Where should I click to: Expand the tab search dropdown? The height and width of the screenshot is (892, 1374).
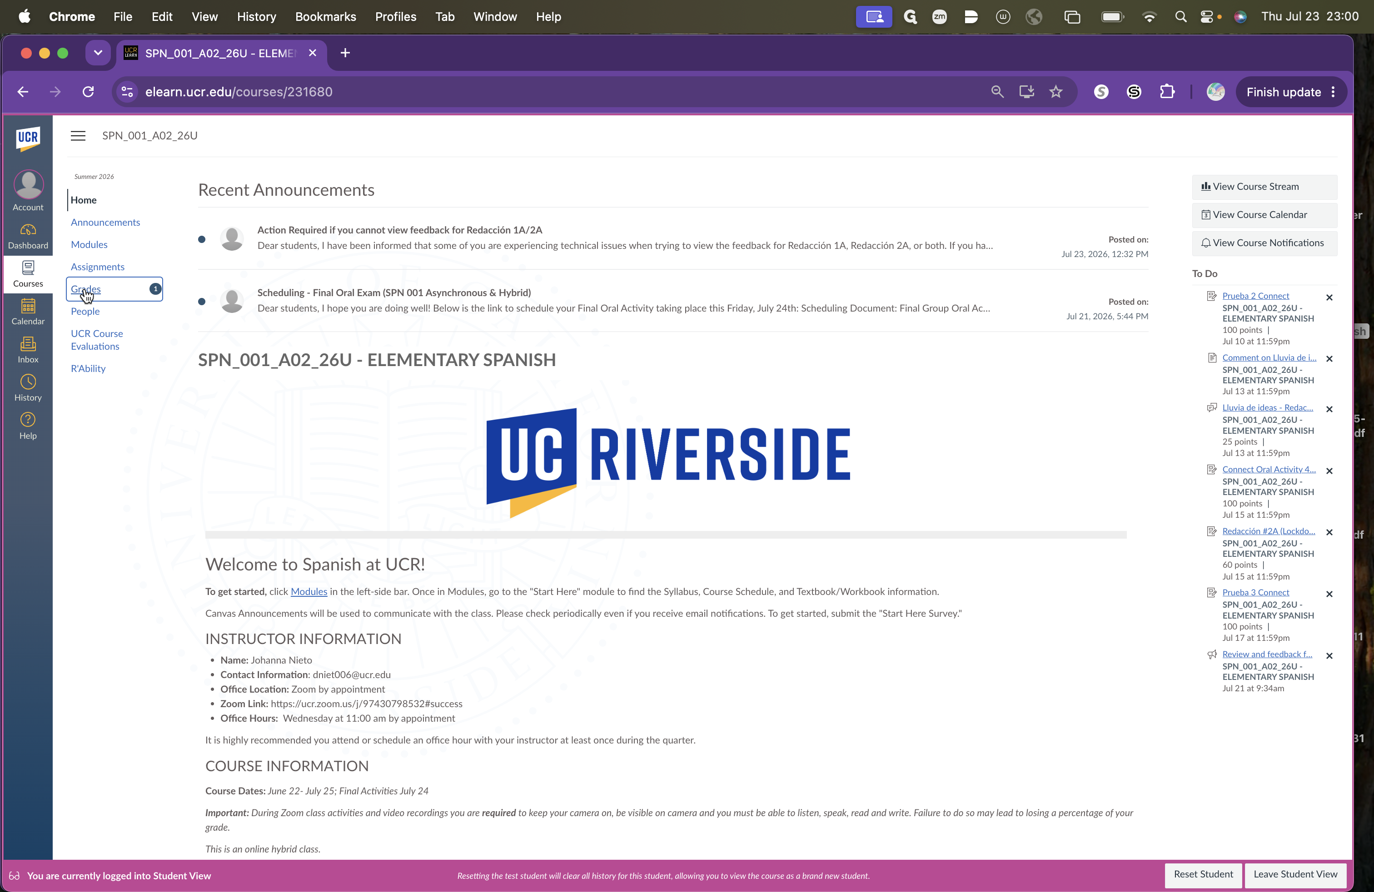coord(98,53)
